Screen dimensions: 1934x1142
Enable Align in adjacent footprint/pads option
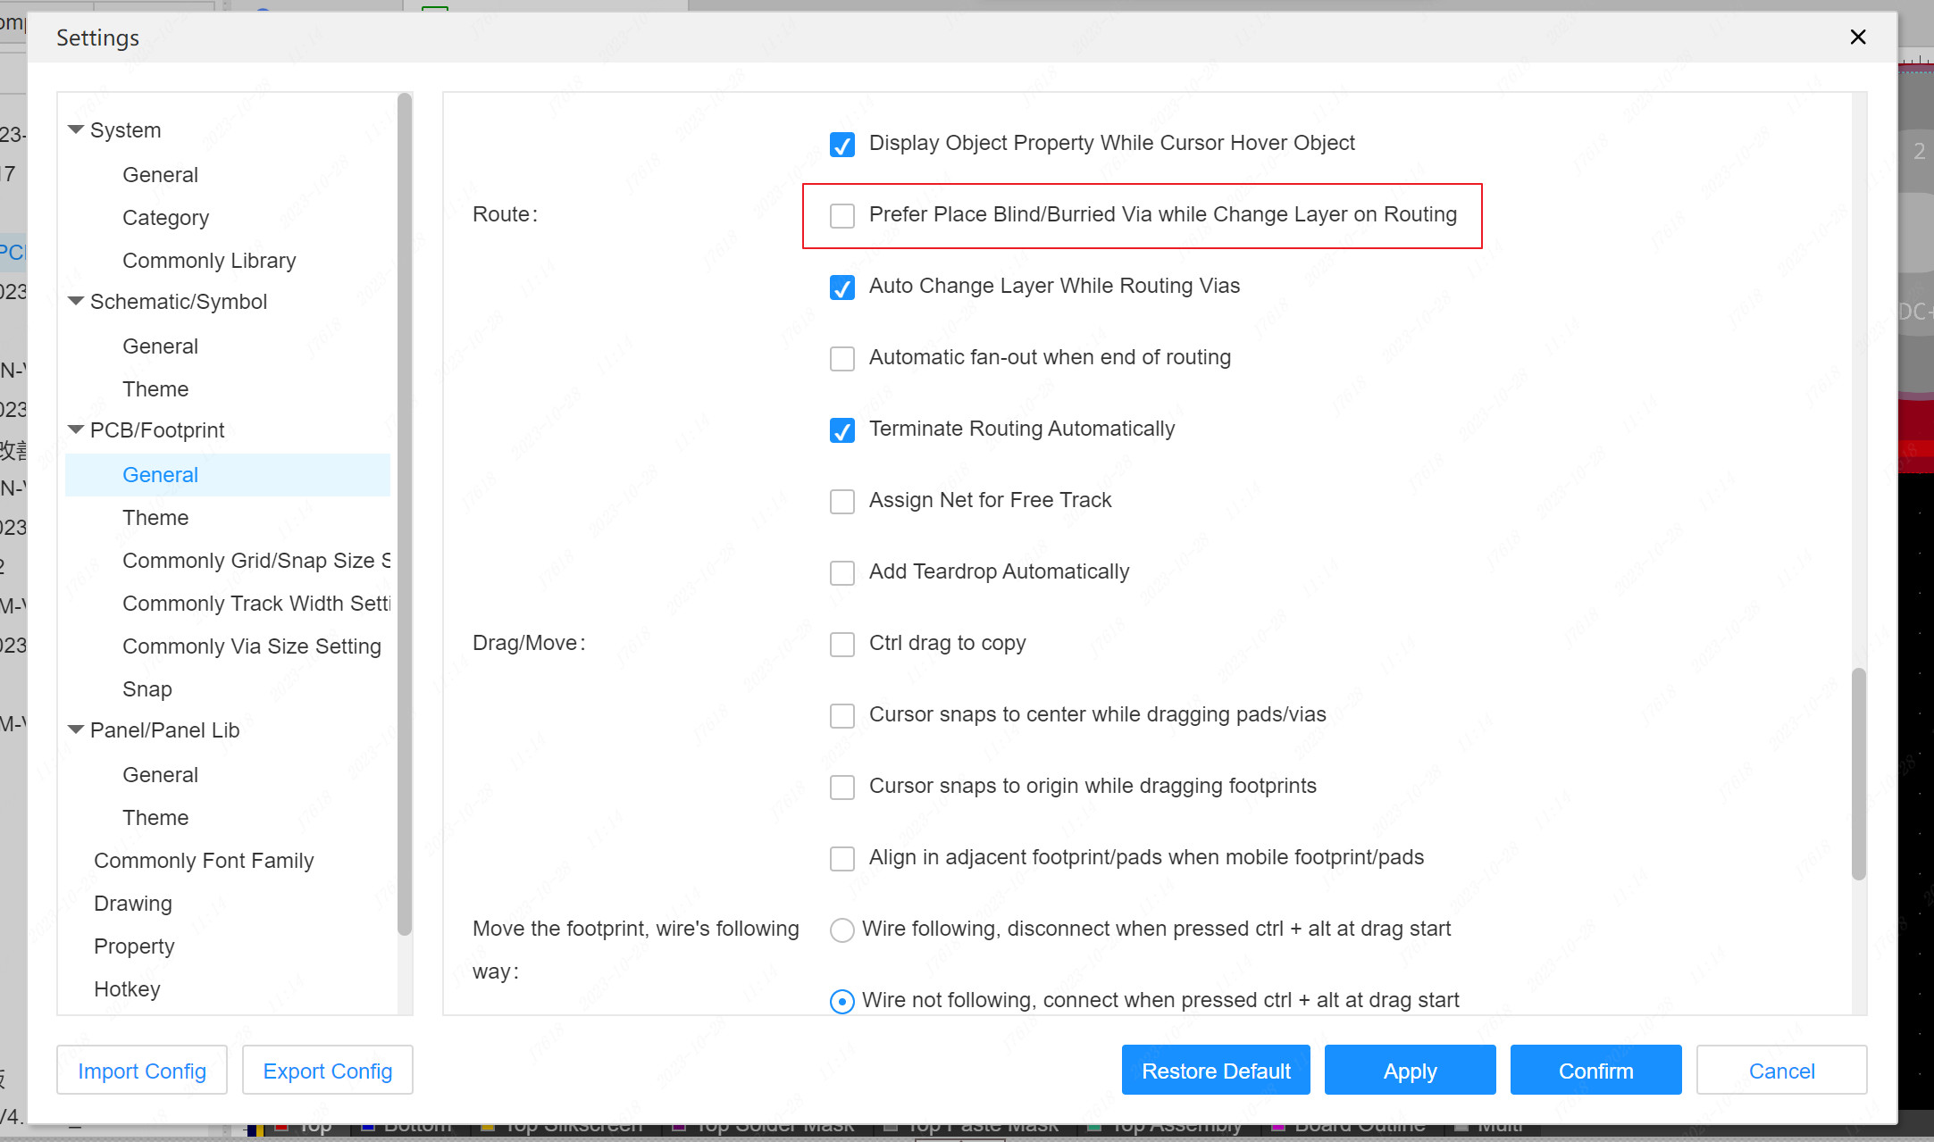pyautogui.click(x=842, y=858)
